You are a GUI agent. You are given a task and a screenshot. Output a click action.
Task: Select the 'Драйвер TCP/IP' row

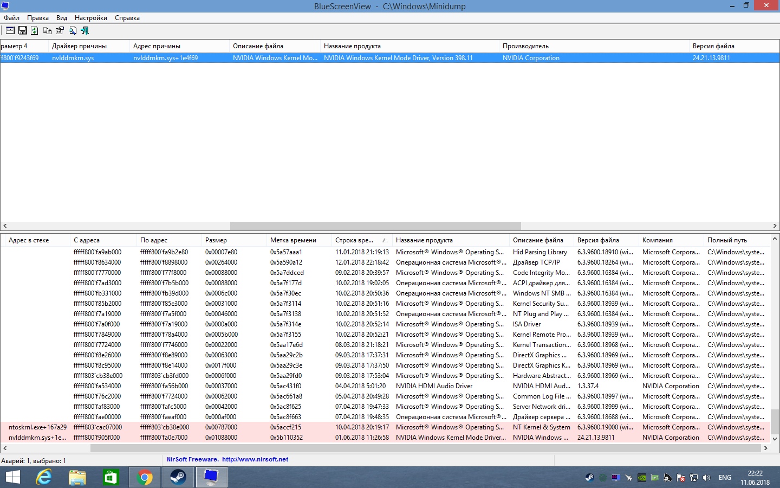tap(385, 262)
